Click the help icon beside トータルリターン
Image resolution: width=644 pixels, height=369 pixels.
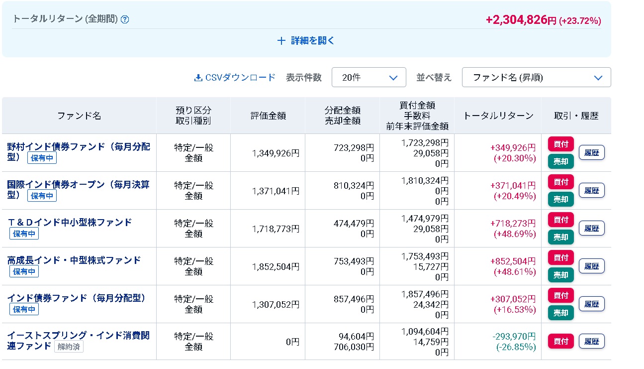tap(125, 20)
